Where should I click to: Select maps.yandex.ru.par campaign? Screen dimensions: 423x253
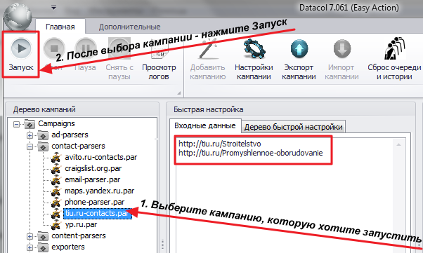click(x=99, y=191)
